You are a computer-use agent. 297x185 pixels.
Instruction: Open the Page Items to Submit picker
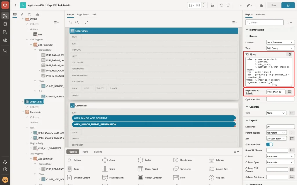289,92
